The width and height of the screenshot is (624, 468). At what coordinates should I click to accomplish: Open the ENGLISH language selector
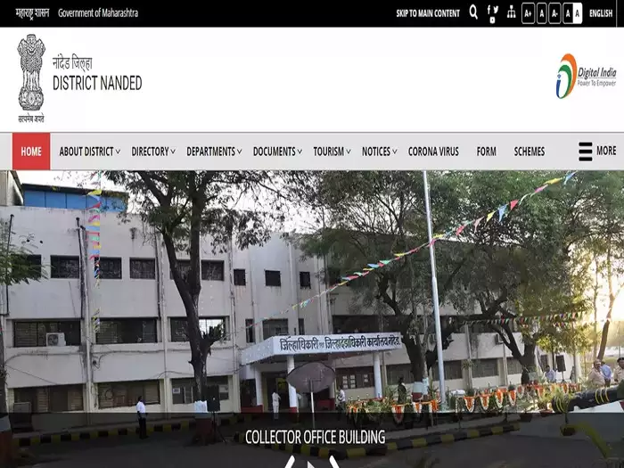(x=601, y=13)
